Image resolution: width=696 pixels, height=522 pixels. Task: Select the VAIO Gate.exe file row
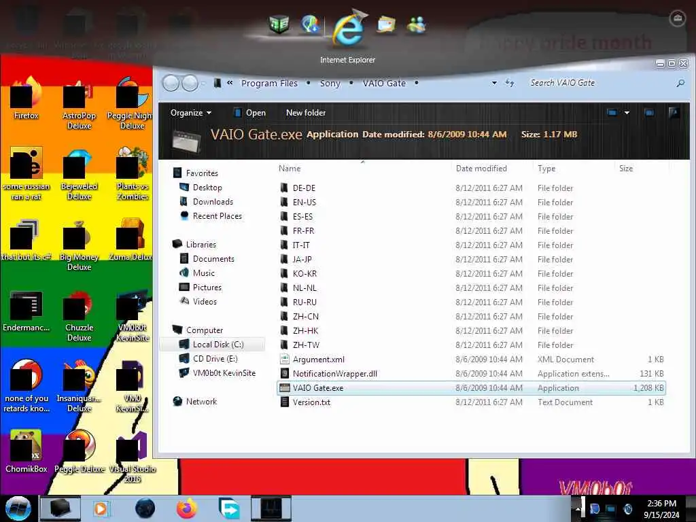coord(471,387)
